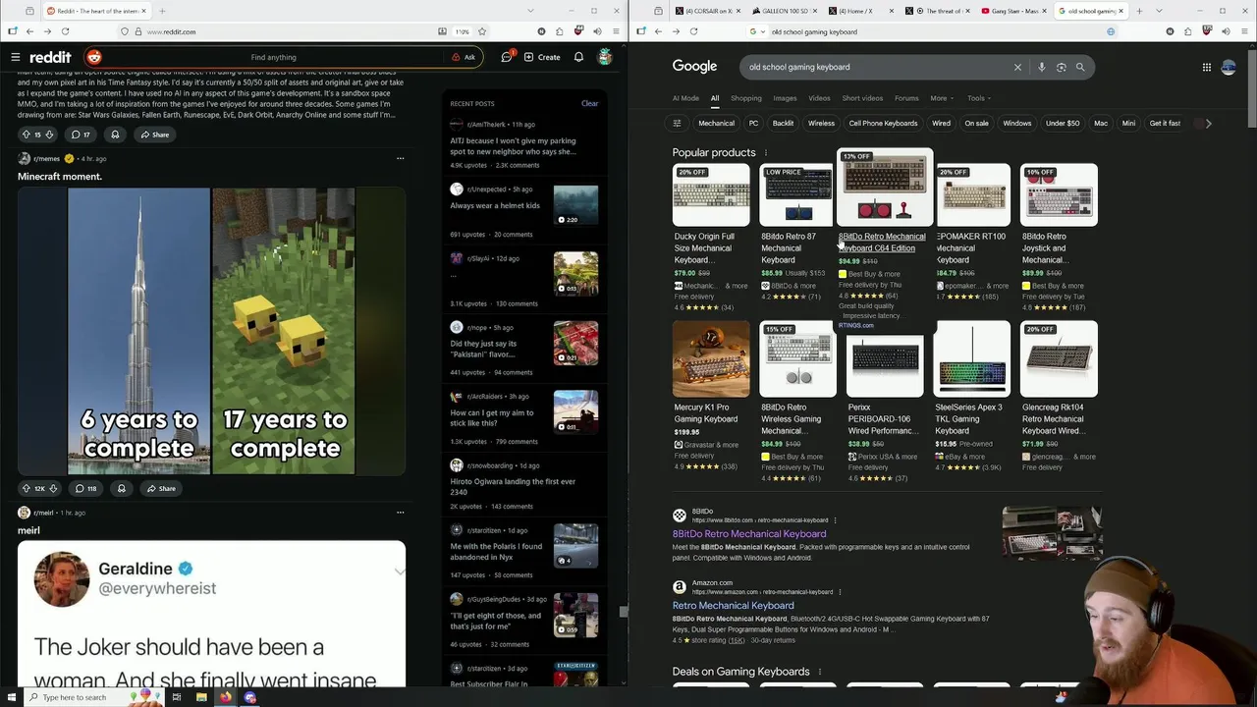Open Windows Start menu
This screenshot has width=1257, height=707.
pos(11,697)
